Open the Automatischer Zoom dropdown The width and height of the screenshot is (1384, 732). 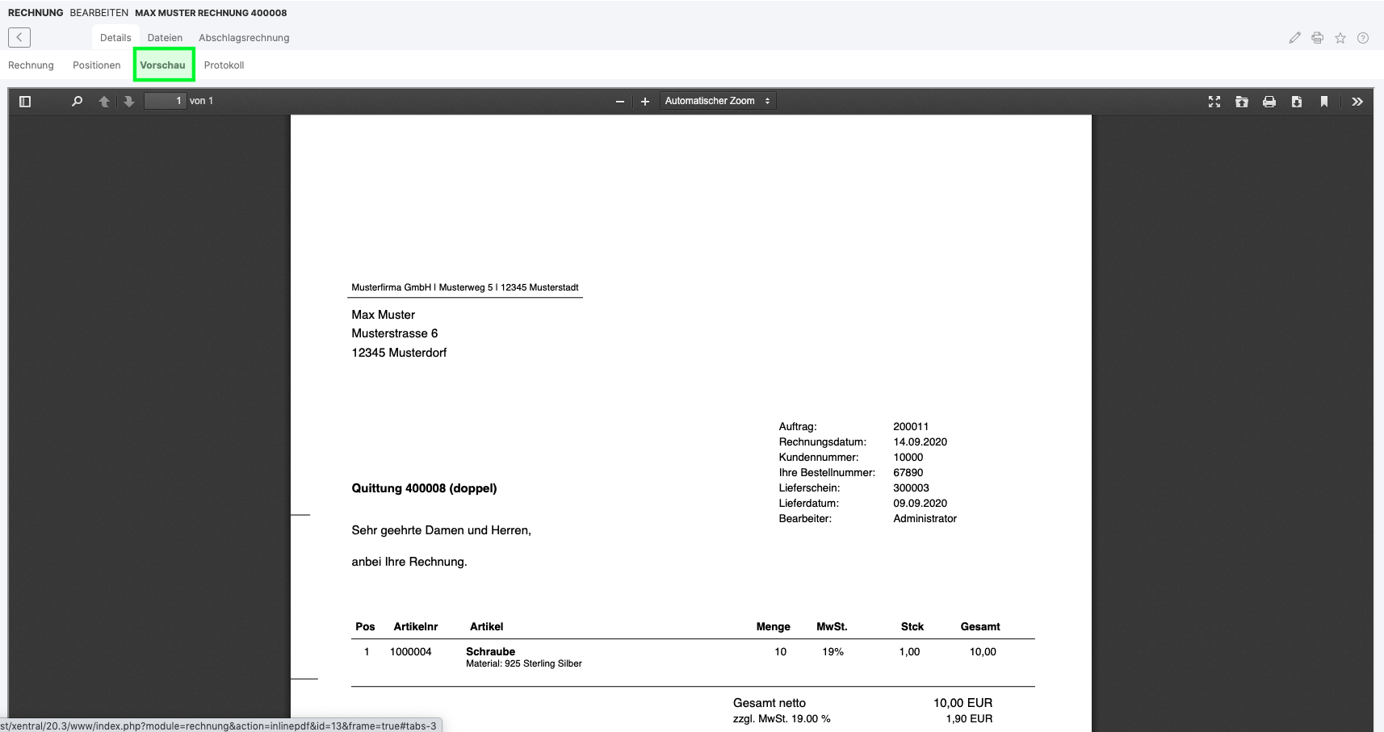click(x=717, y=101)
